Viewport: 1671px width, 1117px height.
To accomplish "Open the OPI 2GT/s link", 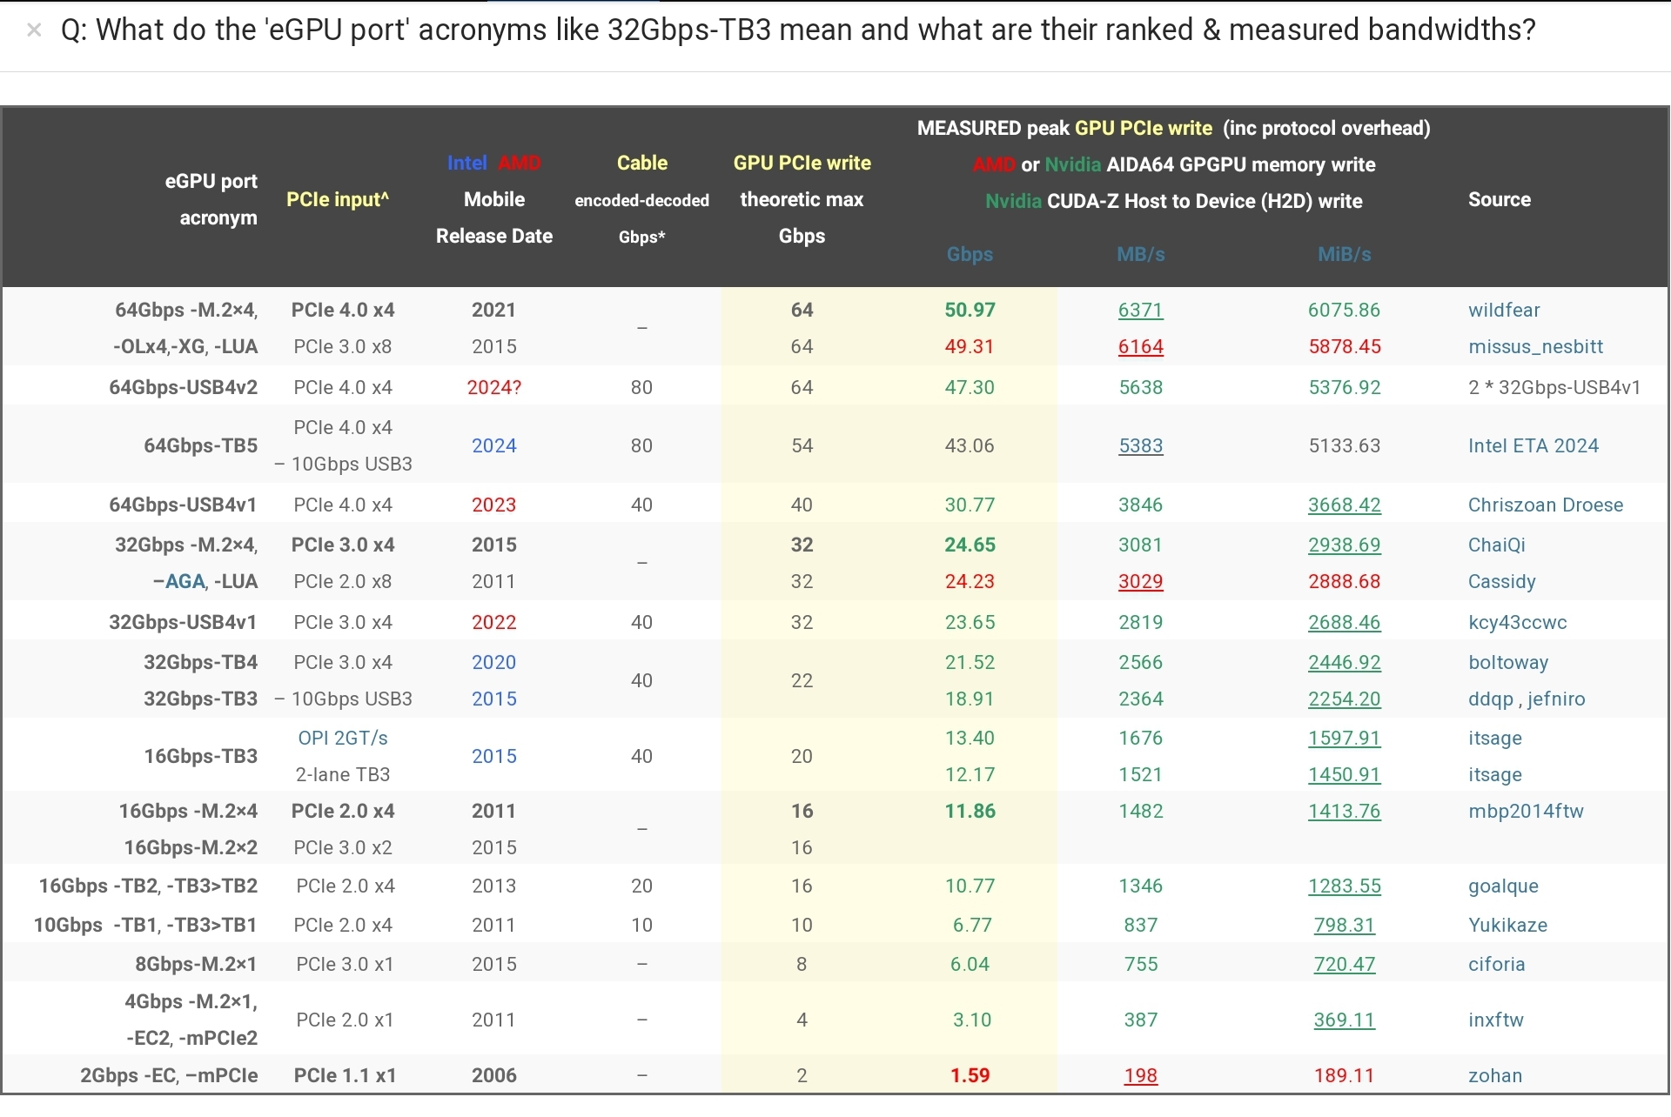I will pos(343,739).
